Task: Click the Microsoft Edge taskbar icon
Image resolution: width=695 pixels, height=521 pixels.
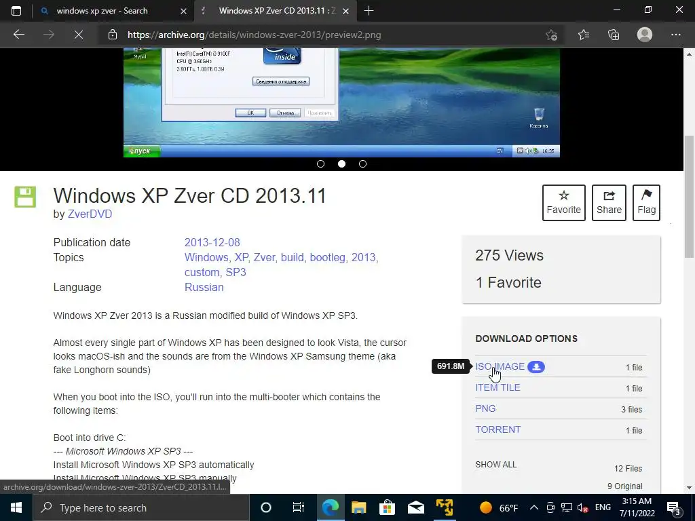Action: [x=330, y=507]
